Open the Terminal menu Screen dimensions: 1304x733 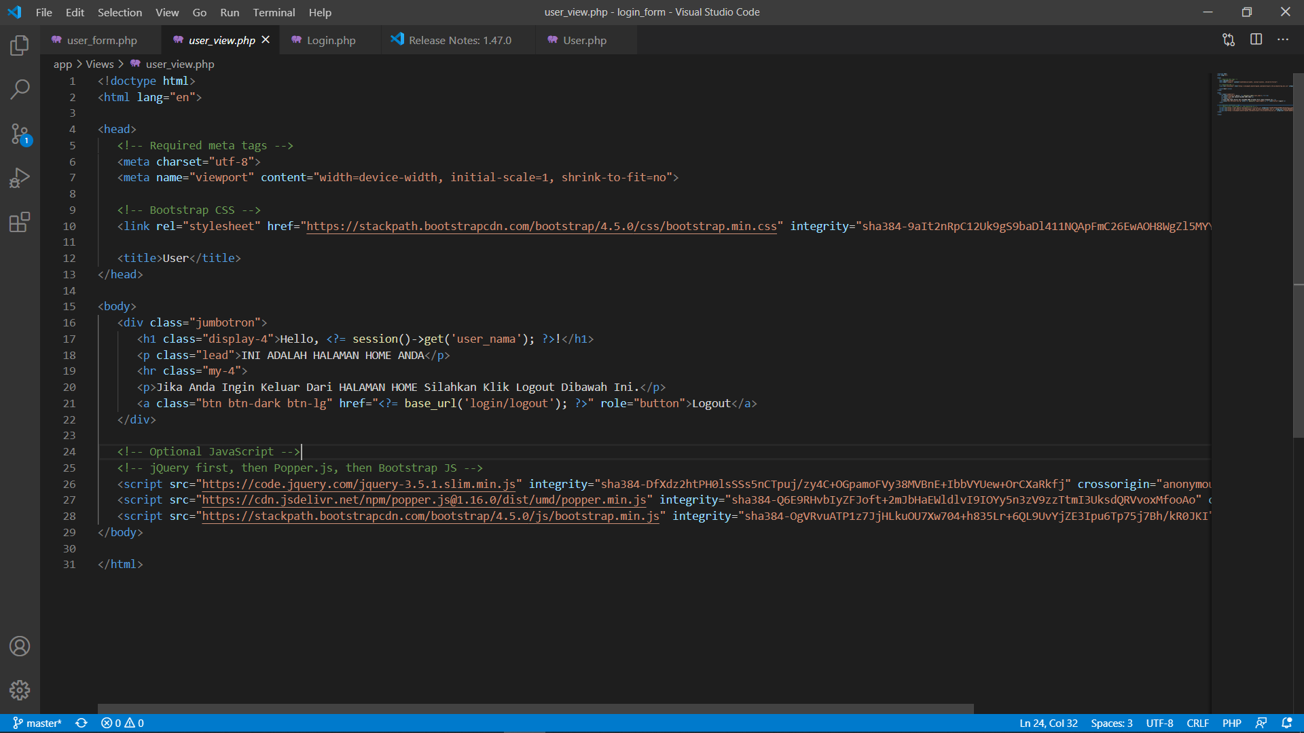pyautogui.click(x=274, y=12)
